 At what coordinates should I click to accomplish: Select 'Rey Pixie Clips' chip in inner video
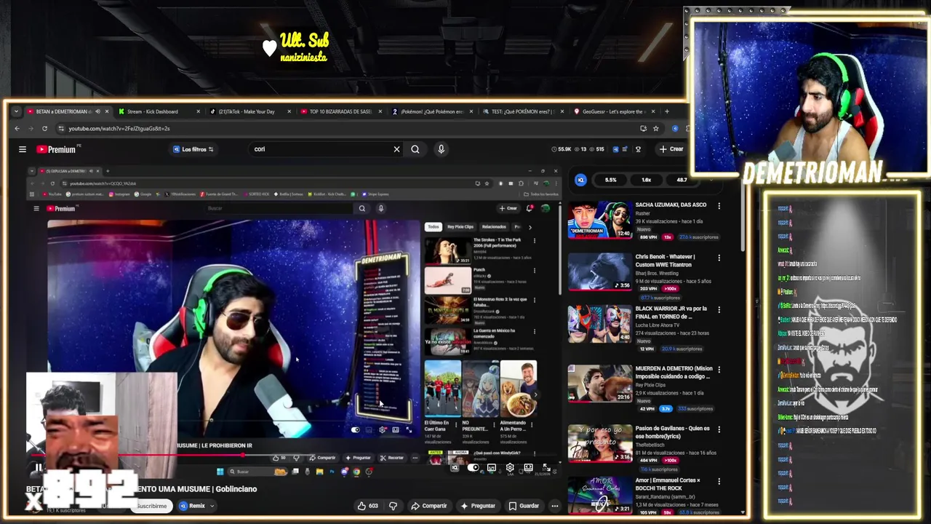[x=460, y=227]
